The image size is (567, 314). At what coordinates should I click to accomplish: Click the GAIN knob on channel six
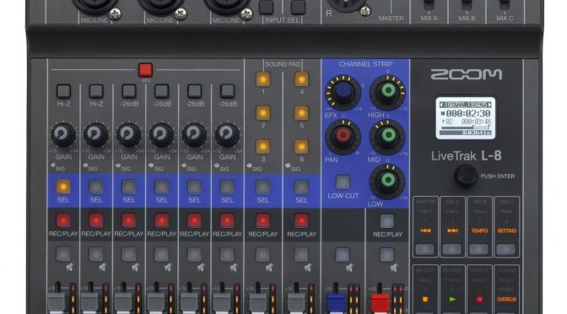point(227,134)
